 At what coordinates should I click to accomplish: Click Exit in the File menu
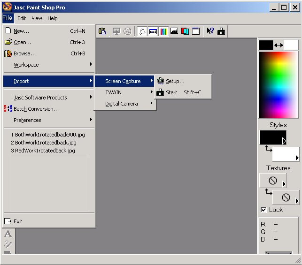pos(18,221)
